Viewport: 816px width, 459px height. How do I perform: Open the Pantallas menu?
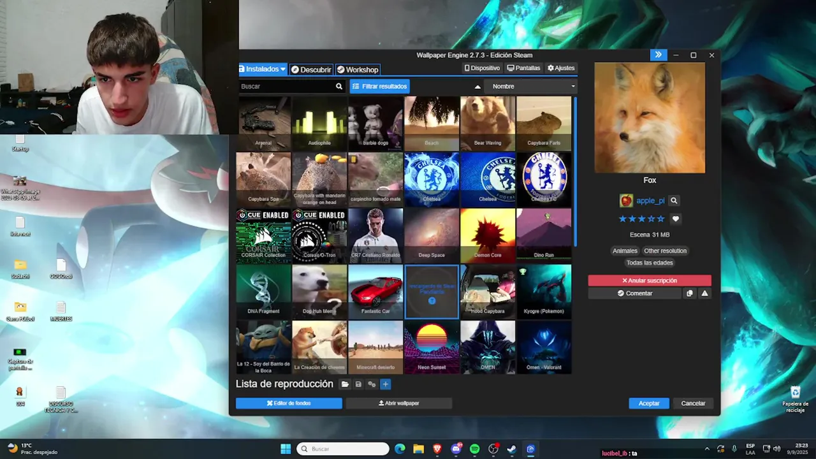click(x=523, y=68)
